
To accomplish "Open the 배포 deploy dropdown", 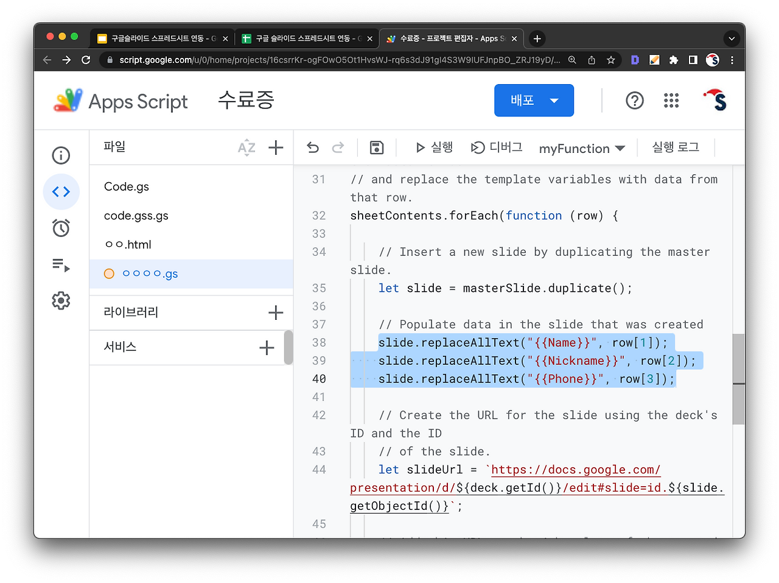I will click(x=534, y=101).
